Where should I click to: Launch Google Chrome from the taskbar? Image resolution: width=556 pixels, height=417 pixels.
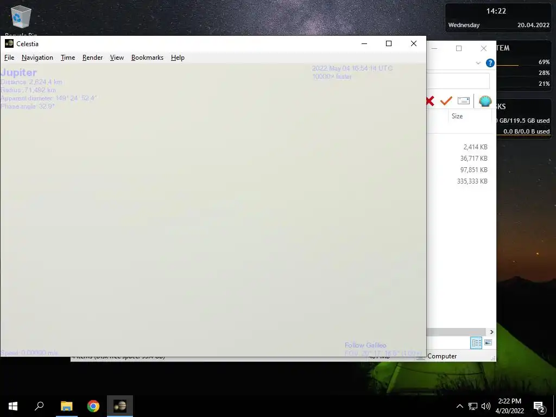click(93, 406)
